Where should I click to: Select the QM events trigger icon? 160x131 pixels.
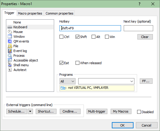pos(10,41)
